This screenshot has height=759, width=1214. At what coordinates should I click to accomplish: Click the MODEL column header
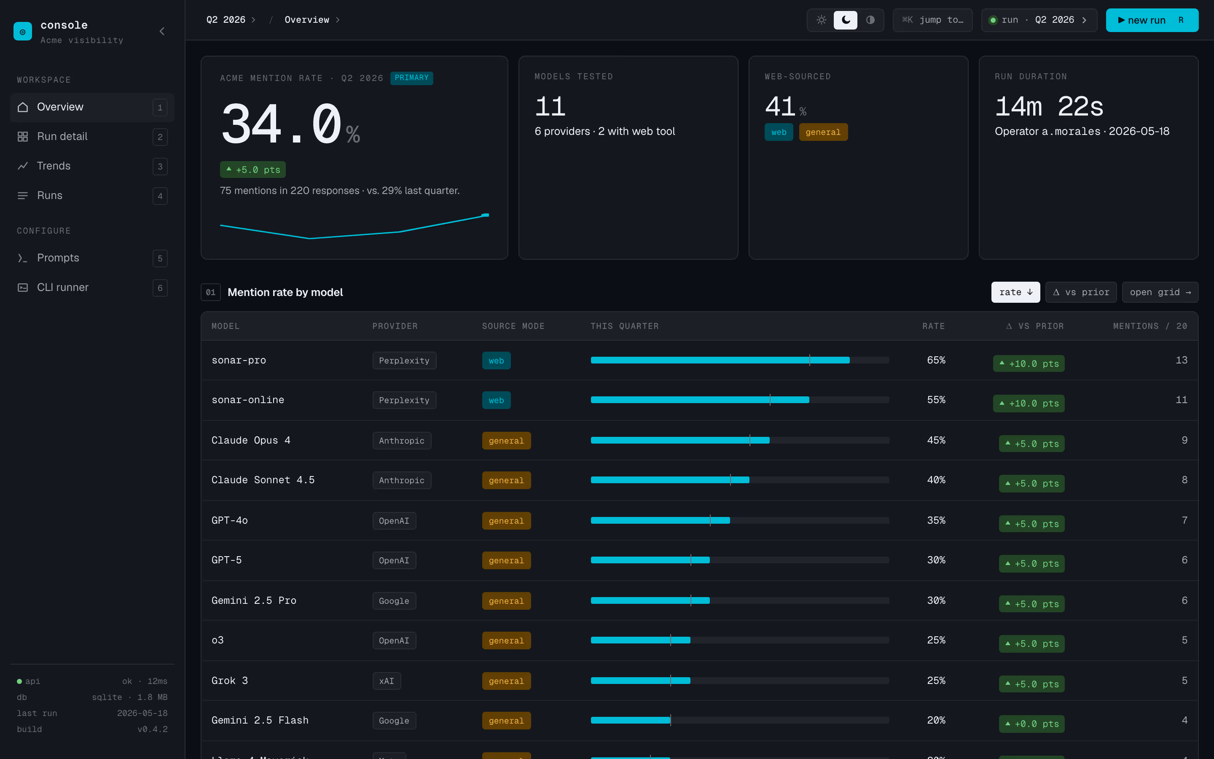pos(226,326)
